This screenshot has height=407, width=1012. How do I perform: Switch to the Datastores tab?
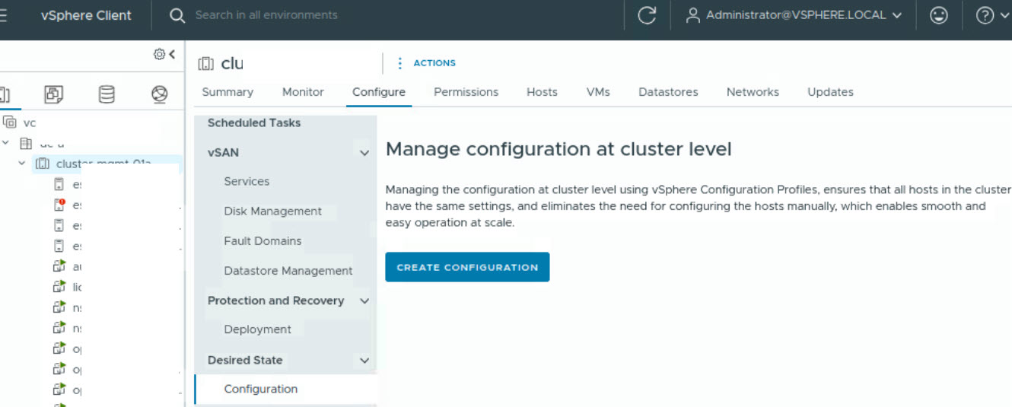click(x=668, y=92)
